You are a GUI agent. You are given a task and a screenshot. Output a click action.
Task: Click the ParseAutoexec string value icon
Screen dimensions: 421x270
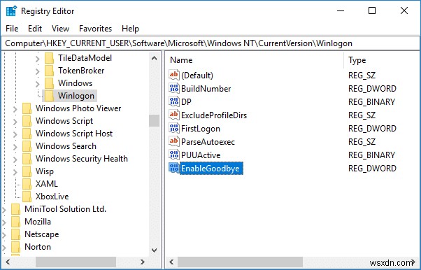coord(174,141)
